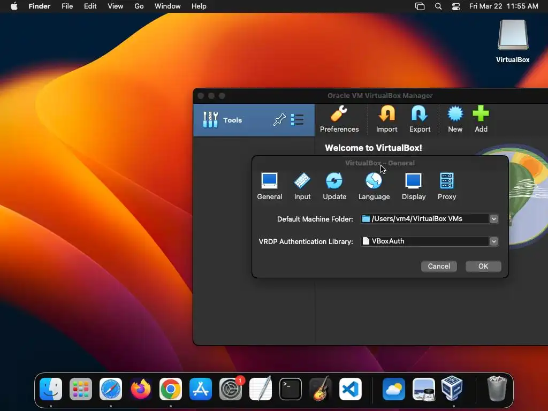Open the Weather app from the Dock

pyautogui.click(x=394, y=389)
